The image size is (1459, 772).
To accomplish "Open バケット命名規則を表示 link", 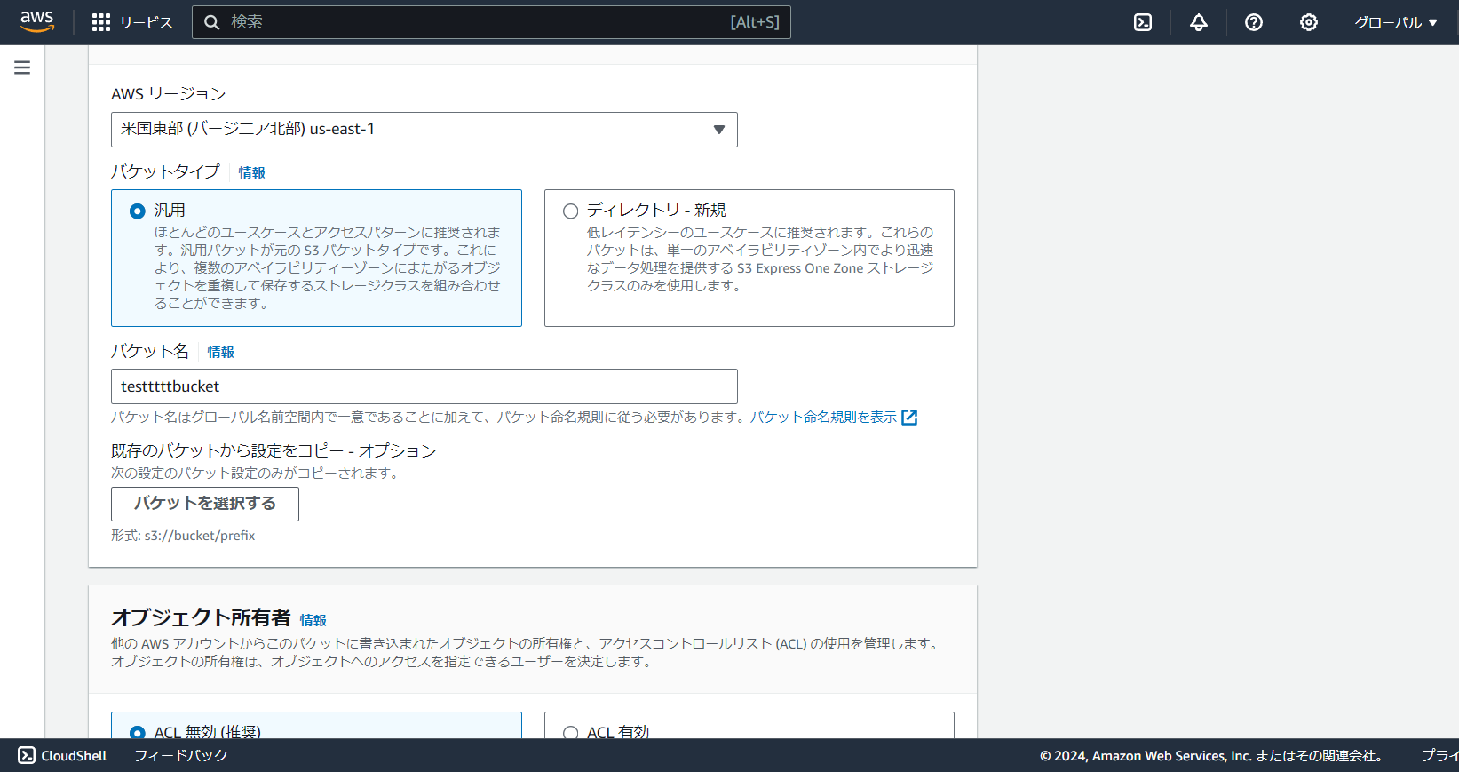I will tap(824, 418).
